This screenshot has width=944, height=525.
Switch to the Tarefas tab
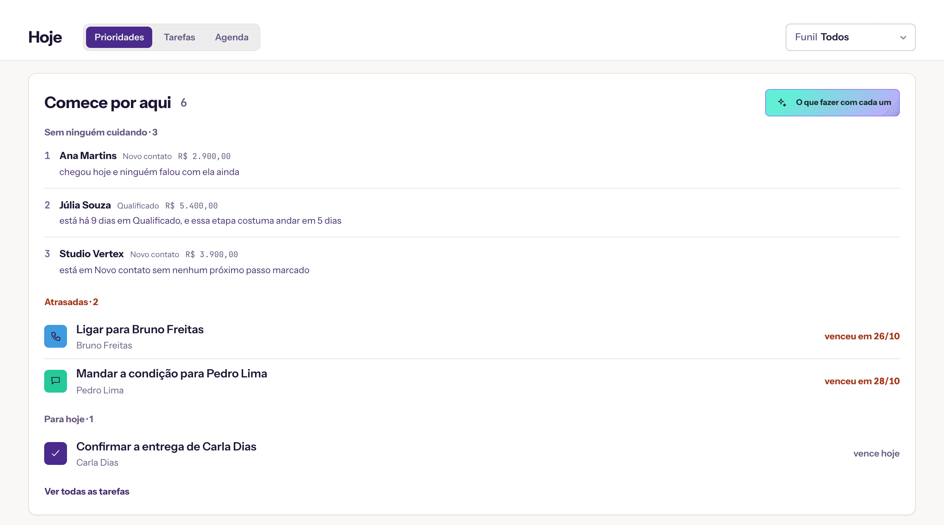[179, 37]
